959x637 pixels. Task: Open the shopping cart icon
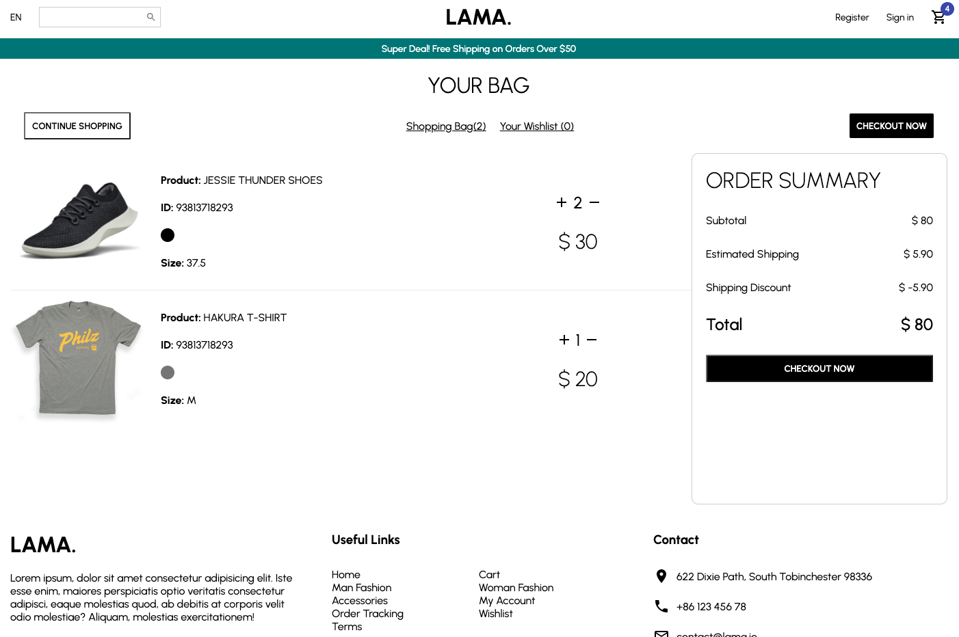coord(938,17)
